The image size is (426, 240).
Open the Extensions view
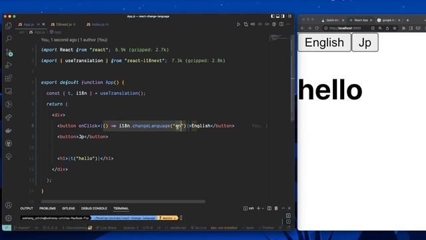[9, 78]
